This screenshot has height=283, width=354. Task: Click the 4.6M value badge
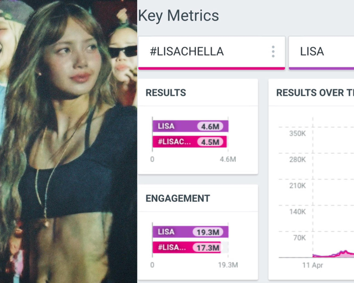tap(210, 127)
